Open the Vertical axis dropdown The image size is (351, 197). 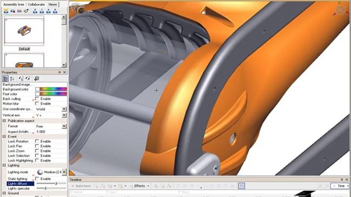click(x=64, y=115)
